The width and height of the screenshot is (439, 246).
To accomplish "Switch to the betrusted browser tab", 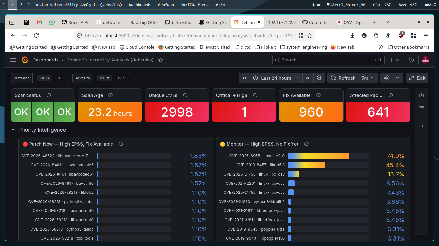I will pos(178,22).
